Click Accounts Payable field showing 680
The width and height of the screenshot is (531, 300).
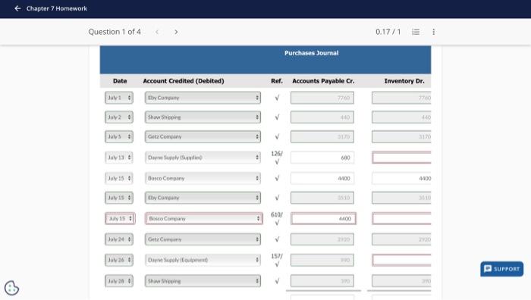pyautogui.click(x=322, y=158)
